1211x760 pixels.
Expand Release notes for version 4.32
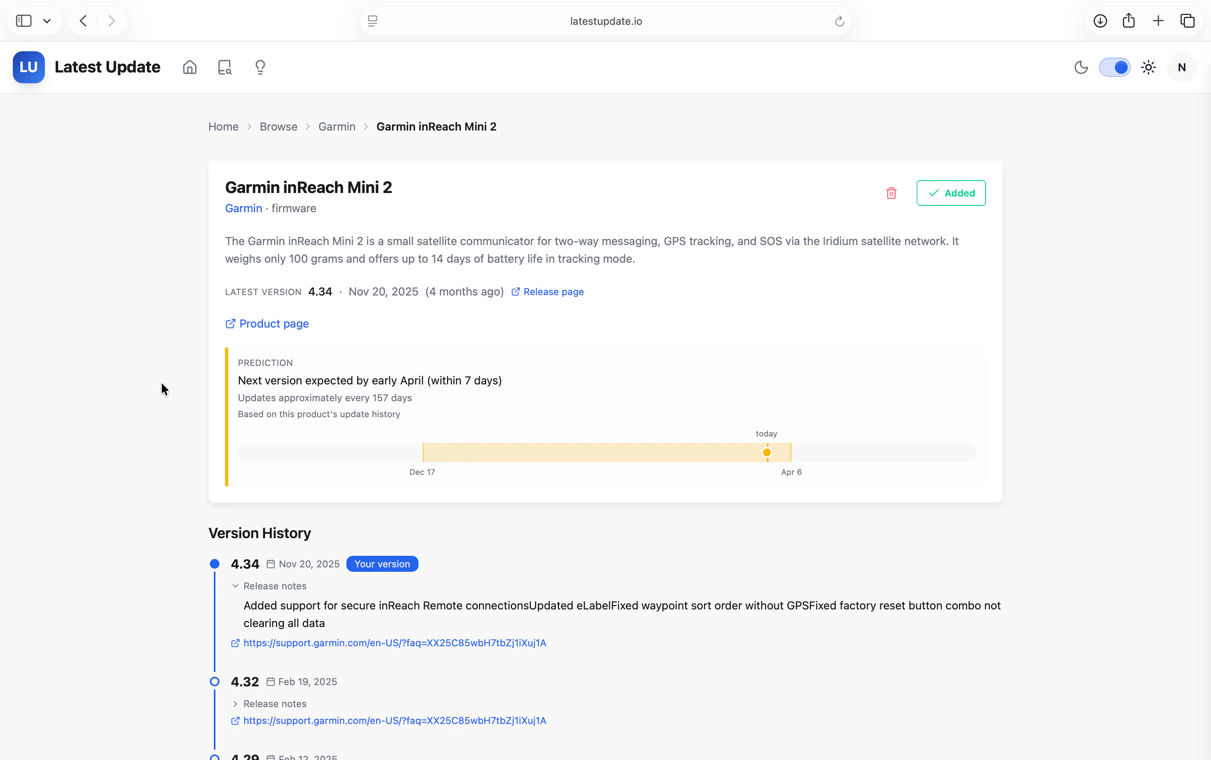[270, 704]
